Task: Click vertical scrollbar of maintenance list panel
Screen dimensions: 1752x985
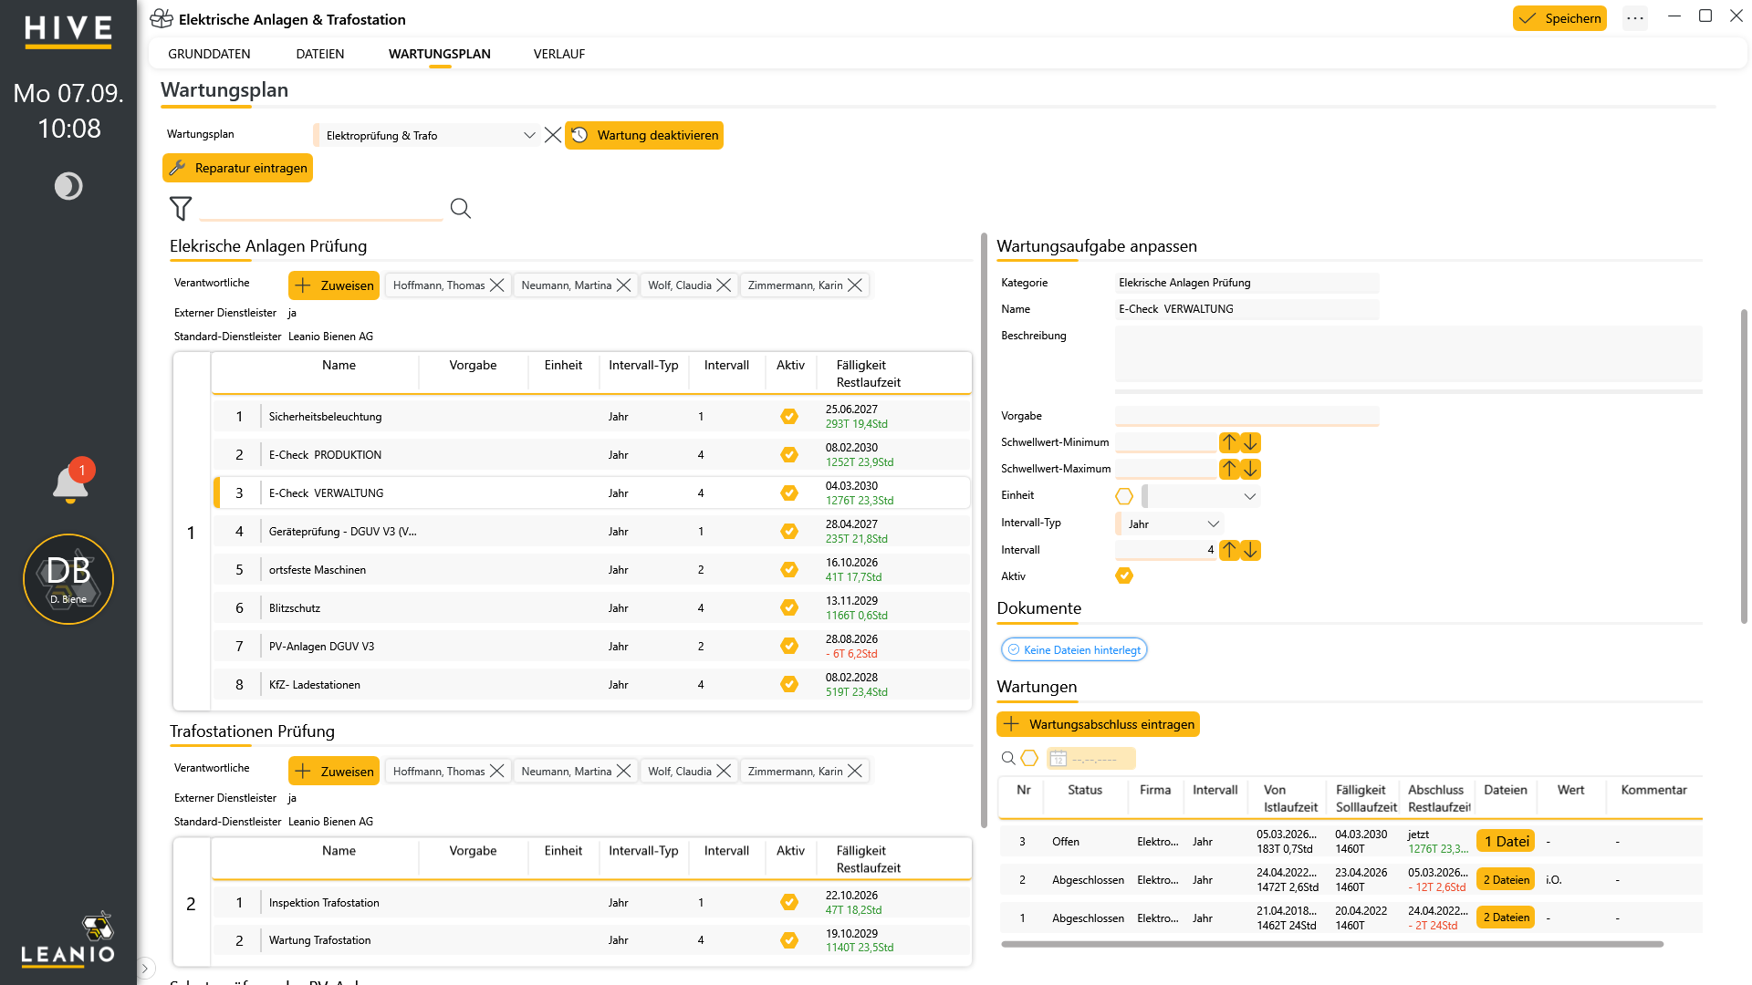Action: pyautogui.click(x=984, y=529)
